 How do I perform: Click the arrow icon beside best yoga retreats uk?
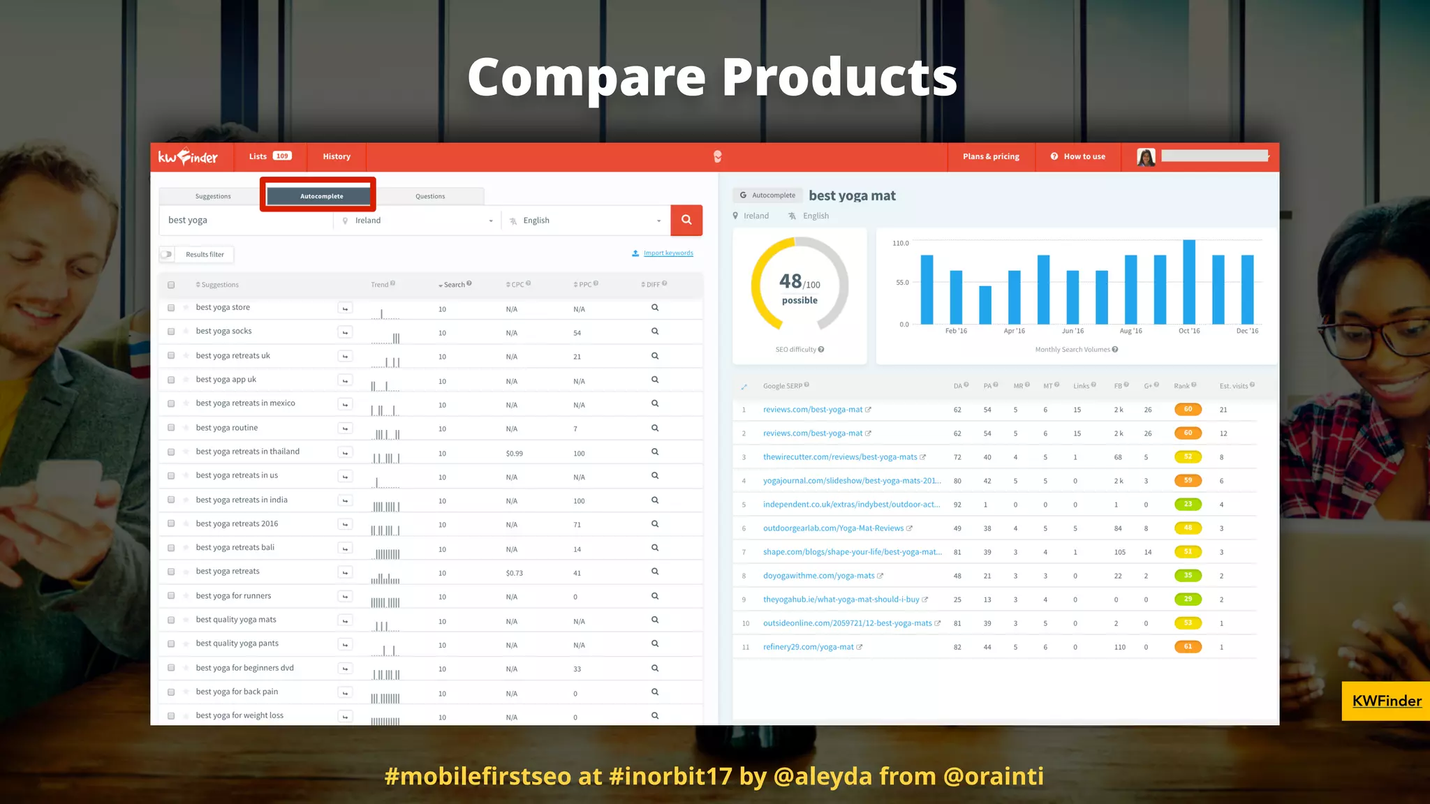[345, 357]
